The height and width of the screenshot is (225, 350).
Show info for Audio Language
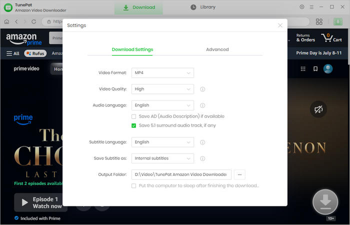(202, 105)
